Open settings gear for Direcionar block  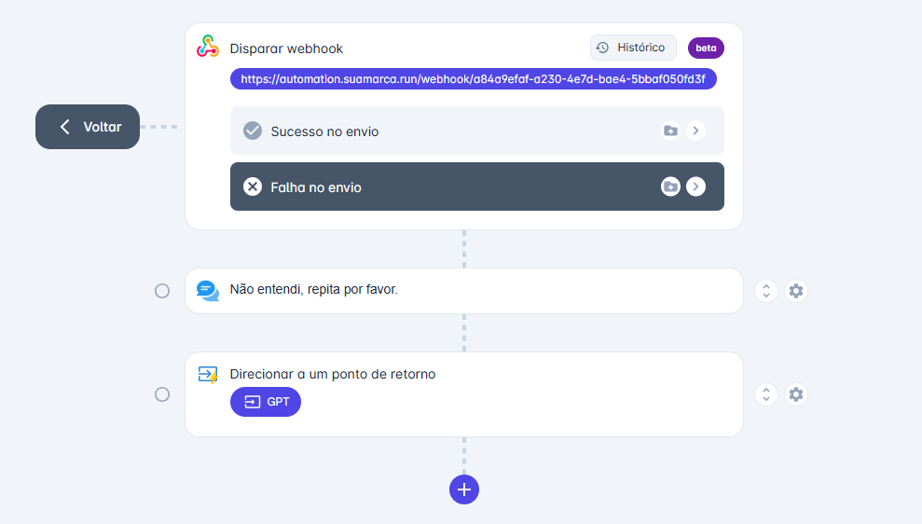(x=795, y=394)
